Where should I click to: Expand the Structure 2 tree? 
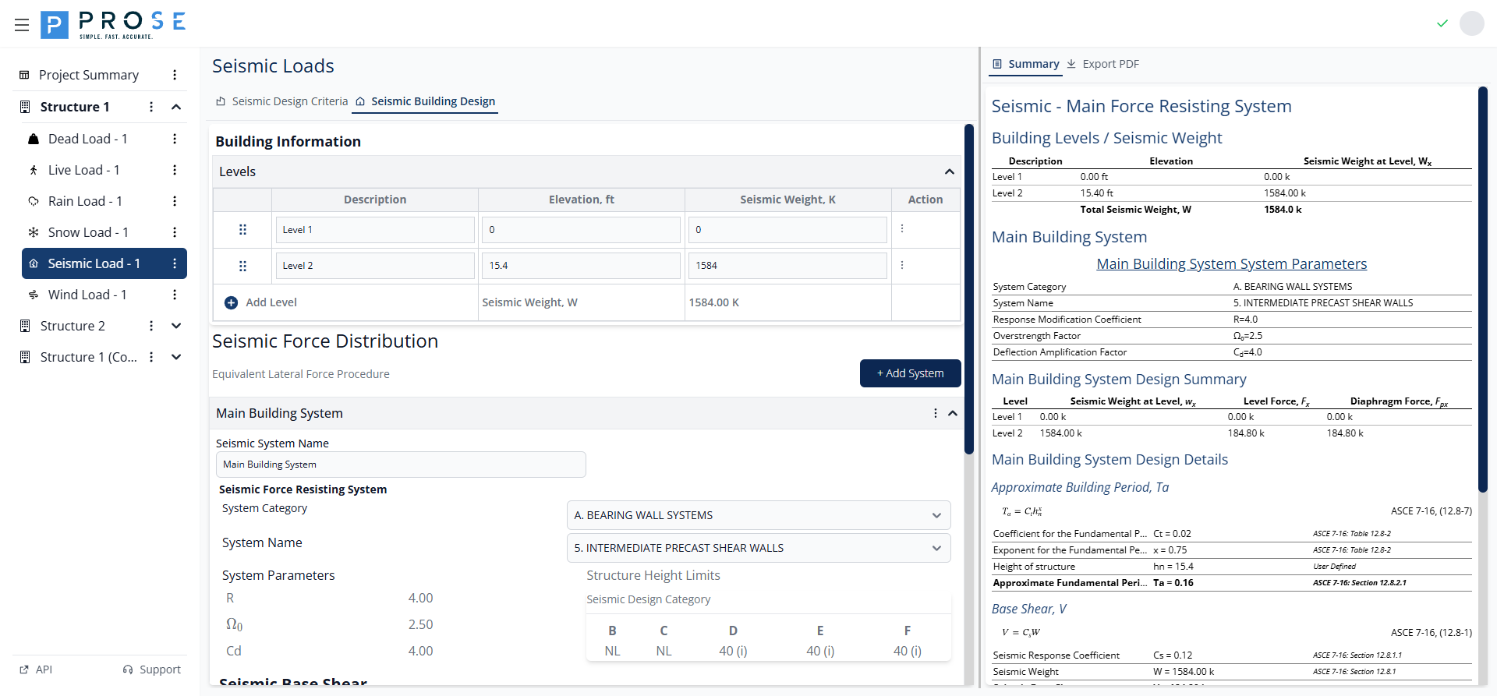[x=176, y=326]
